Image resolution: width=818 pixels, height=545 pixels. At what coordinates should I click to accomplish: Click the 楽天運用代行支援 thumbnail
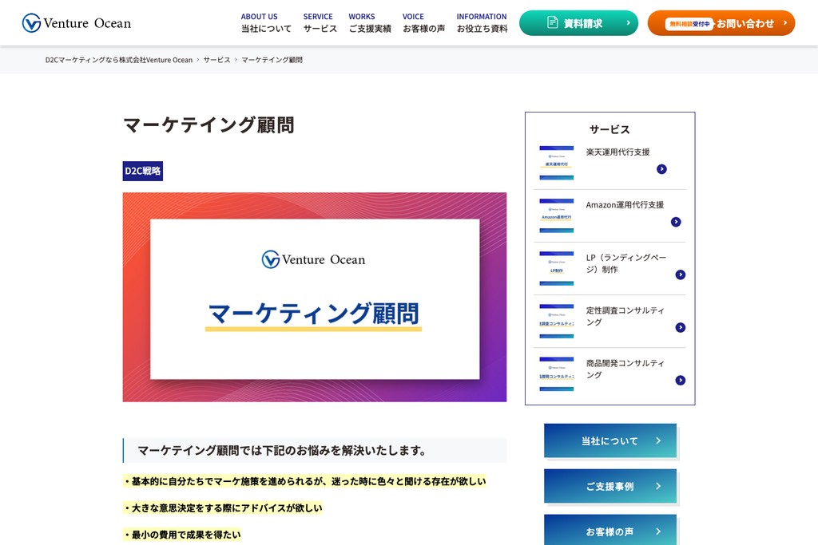(x=557, y=163)
